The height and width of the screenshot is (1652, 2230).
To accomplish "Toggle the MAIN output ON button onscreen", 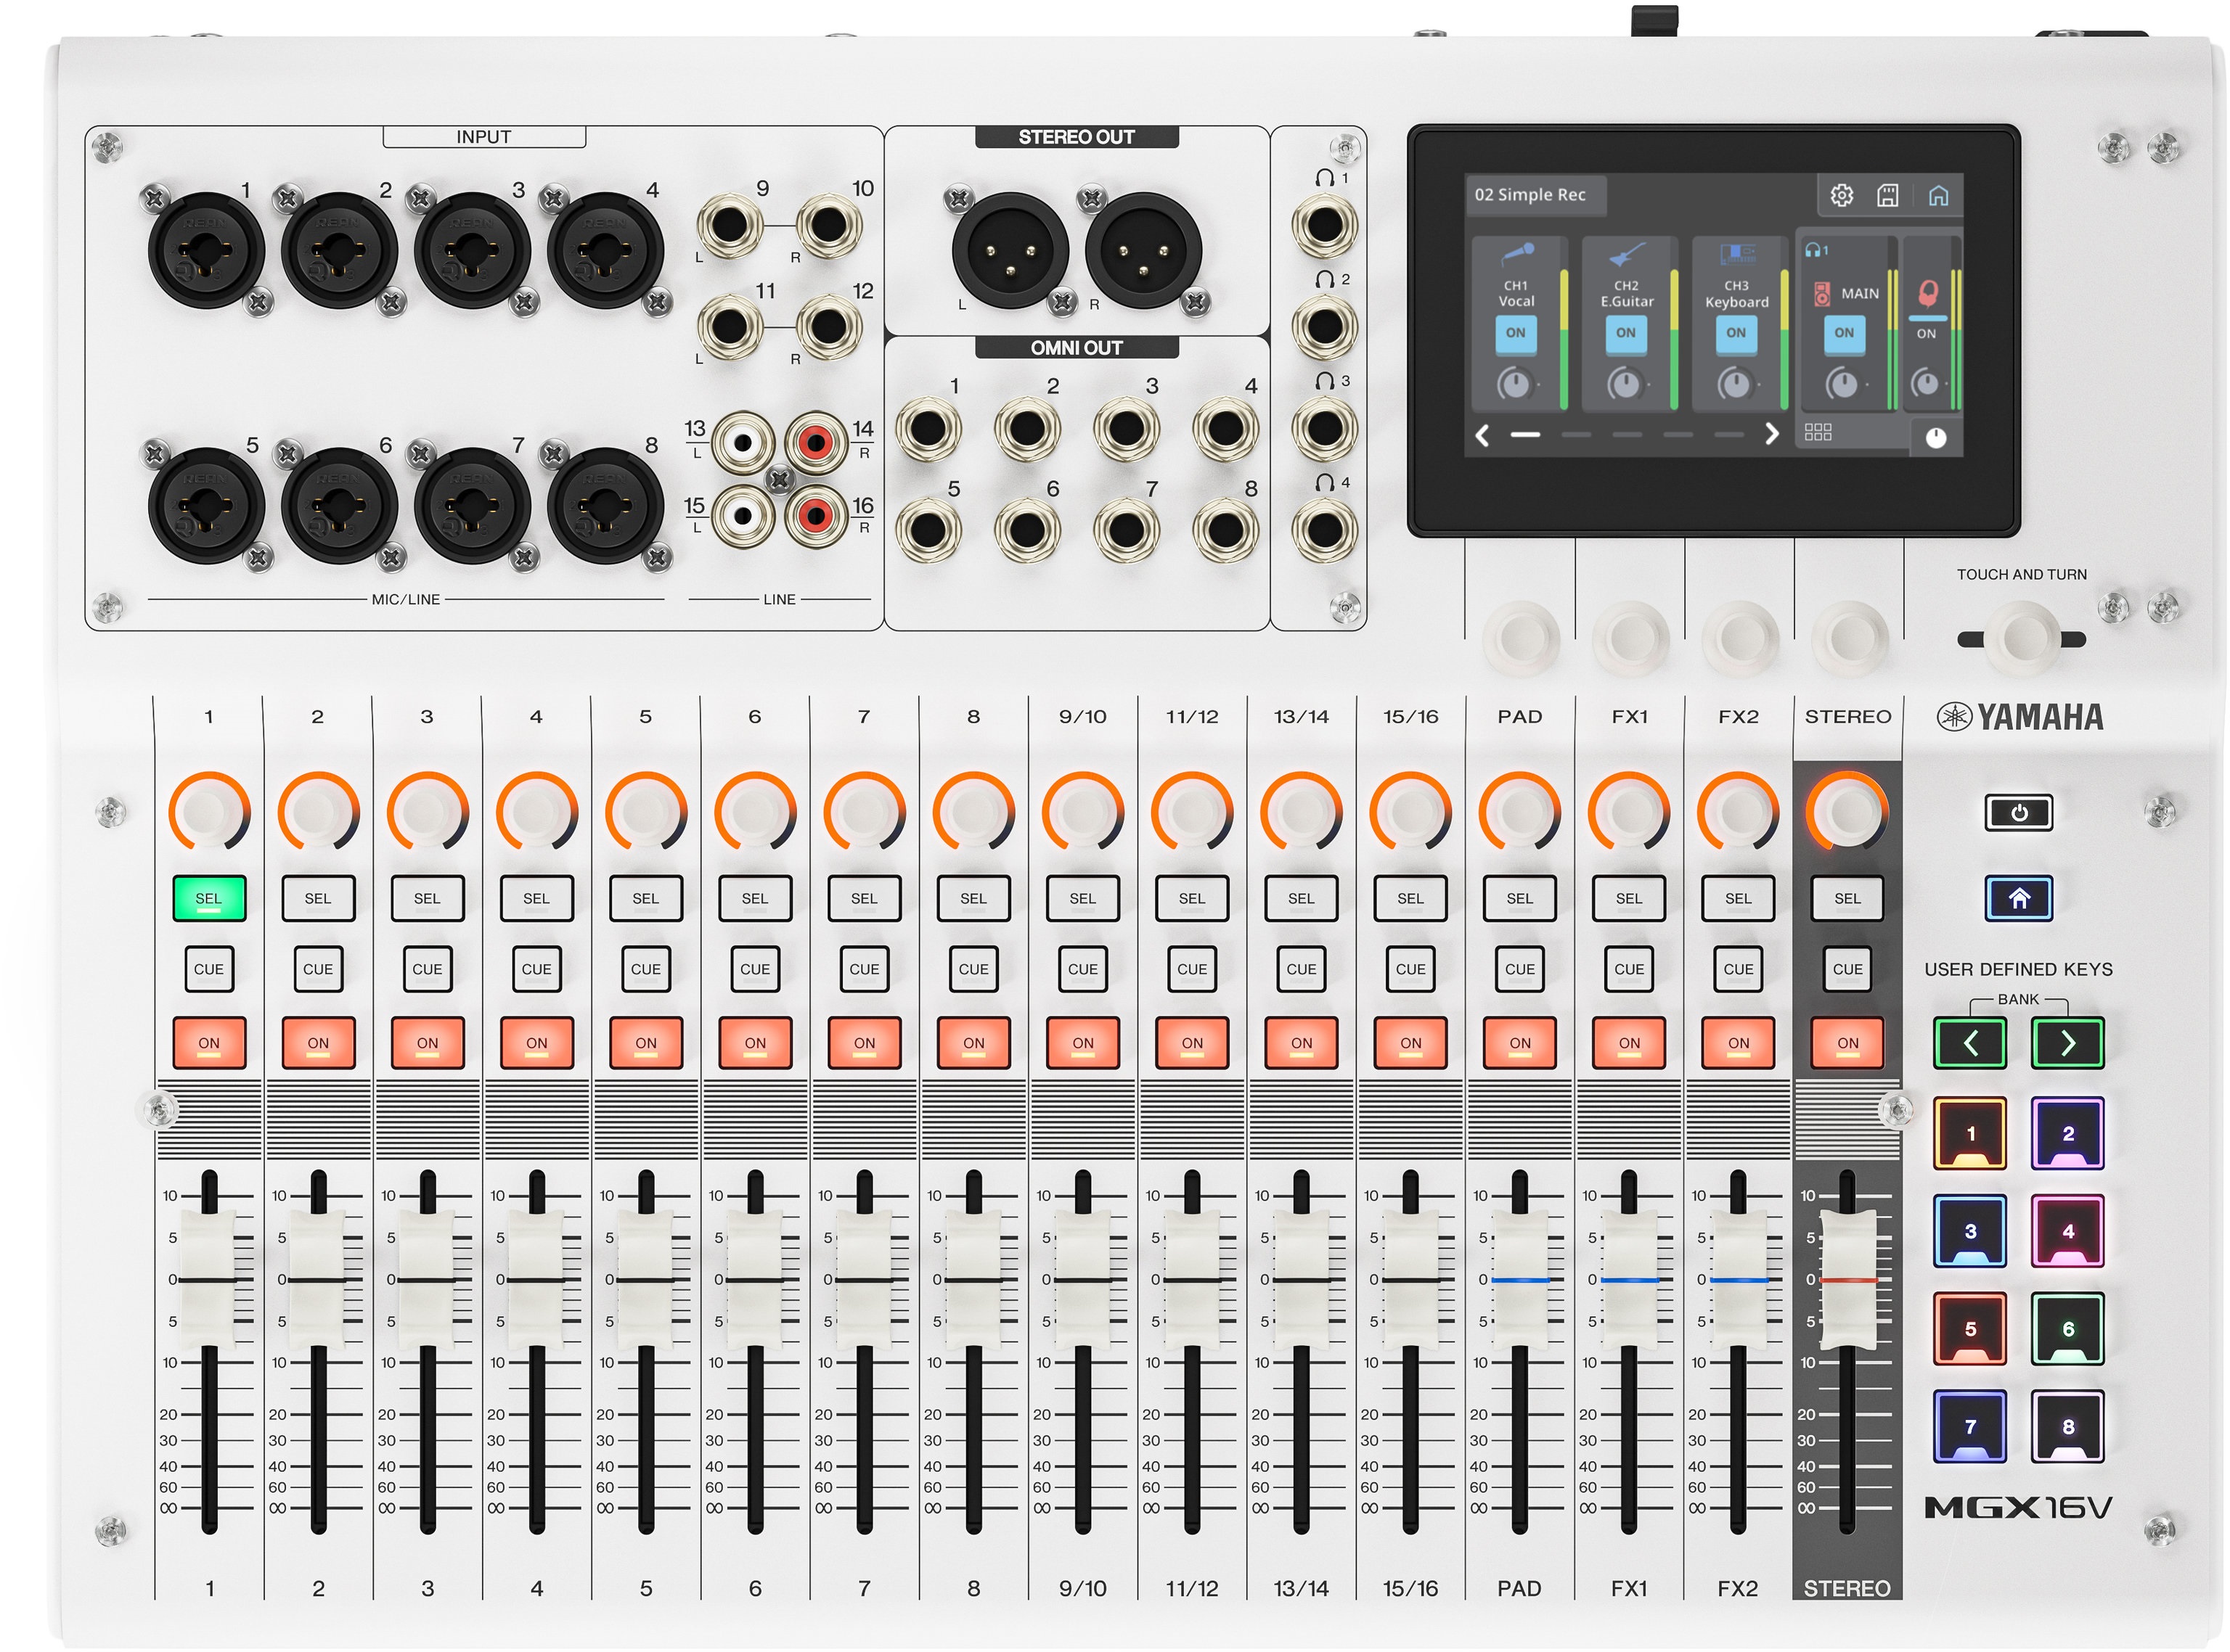I will pyautogui.click(x=1843, y=333).
